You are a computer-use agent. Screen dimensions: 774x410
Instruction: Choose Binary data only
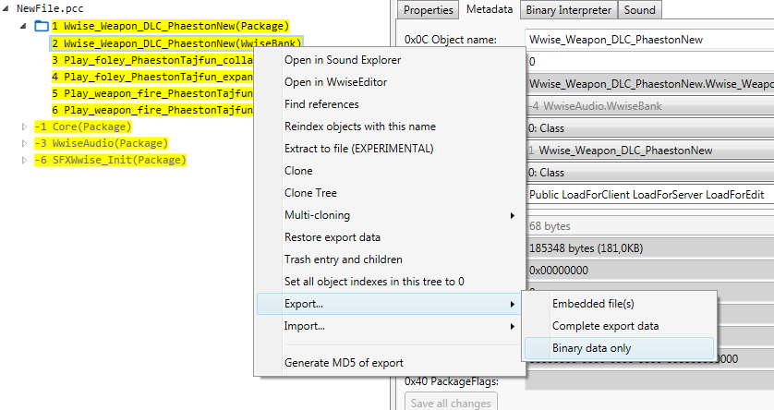tap(619, 348)
